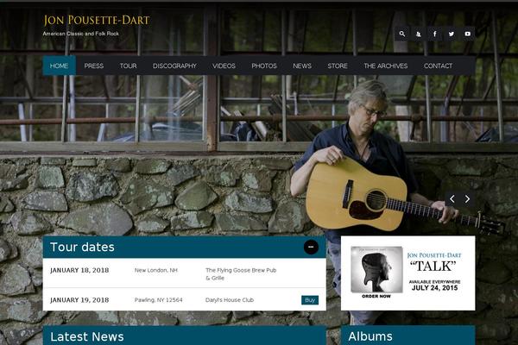
Task: Open the Facebook page icon
Action: [x=435, y=34]
